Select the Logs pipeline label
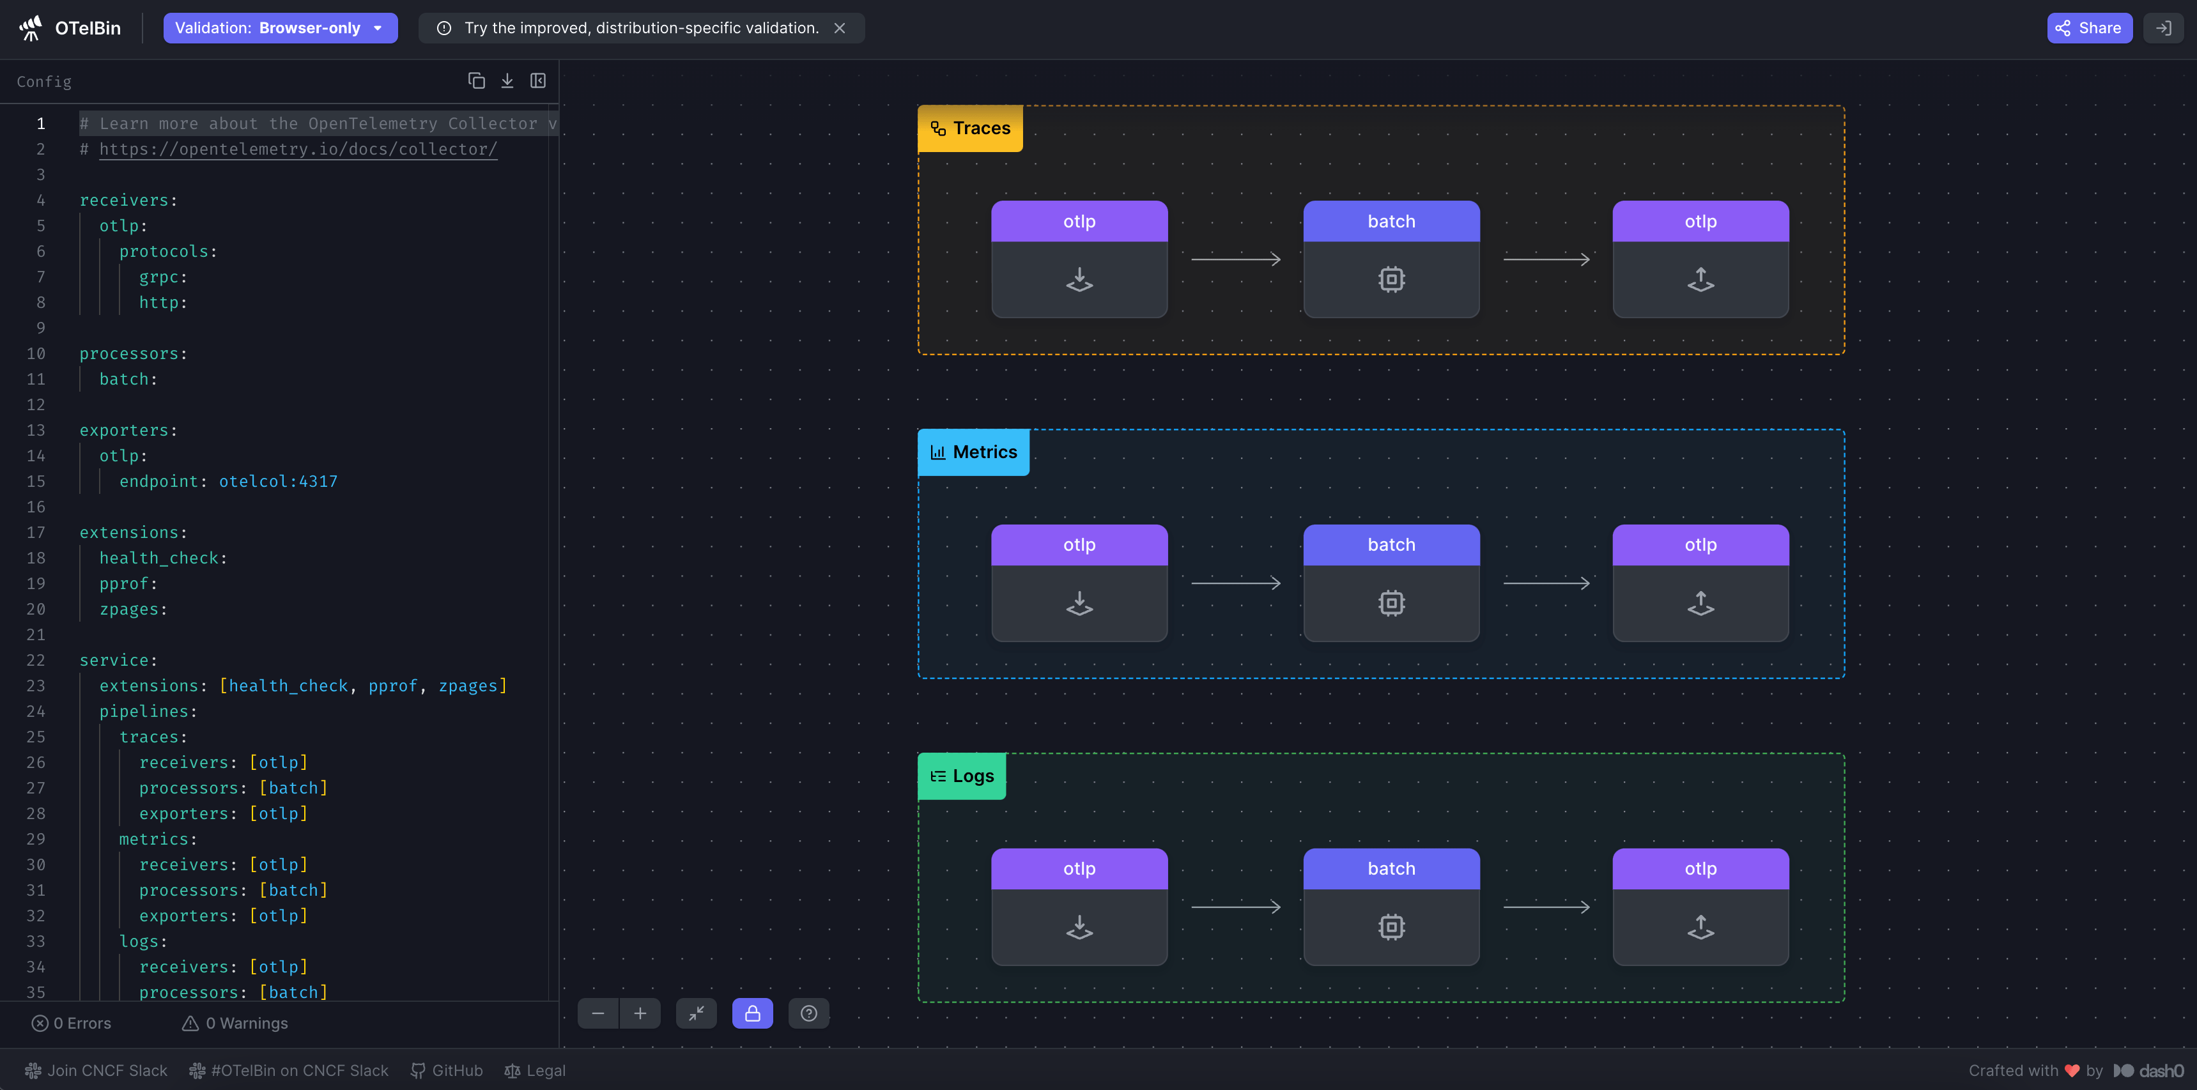Image resolution: width=2197 pixels, height=1090 pixels. (x=961, y=776)
